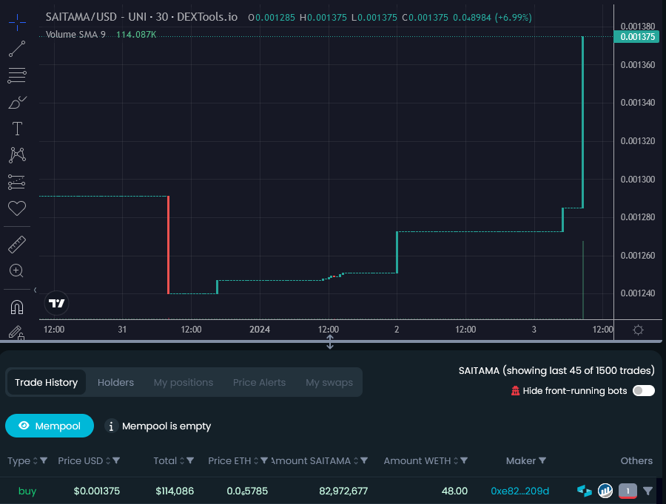Image resolution: width=666 pixels, height=504 pixels.
Task: Click the Mempool info icon
Action: point(111,426)
